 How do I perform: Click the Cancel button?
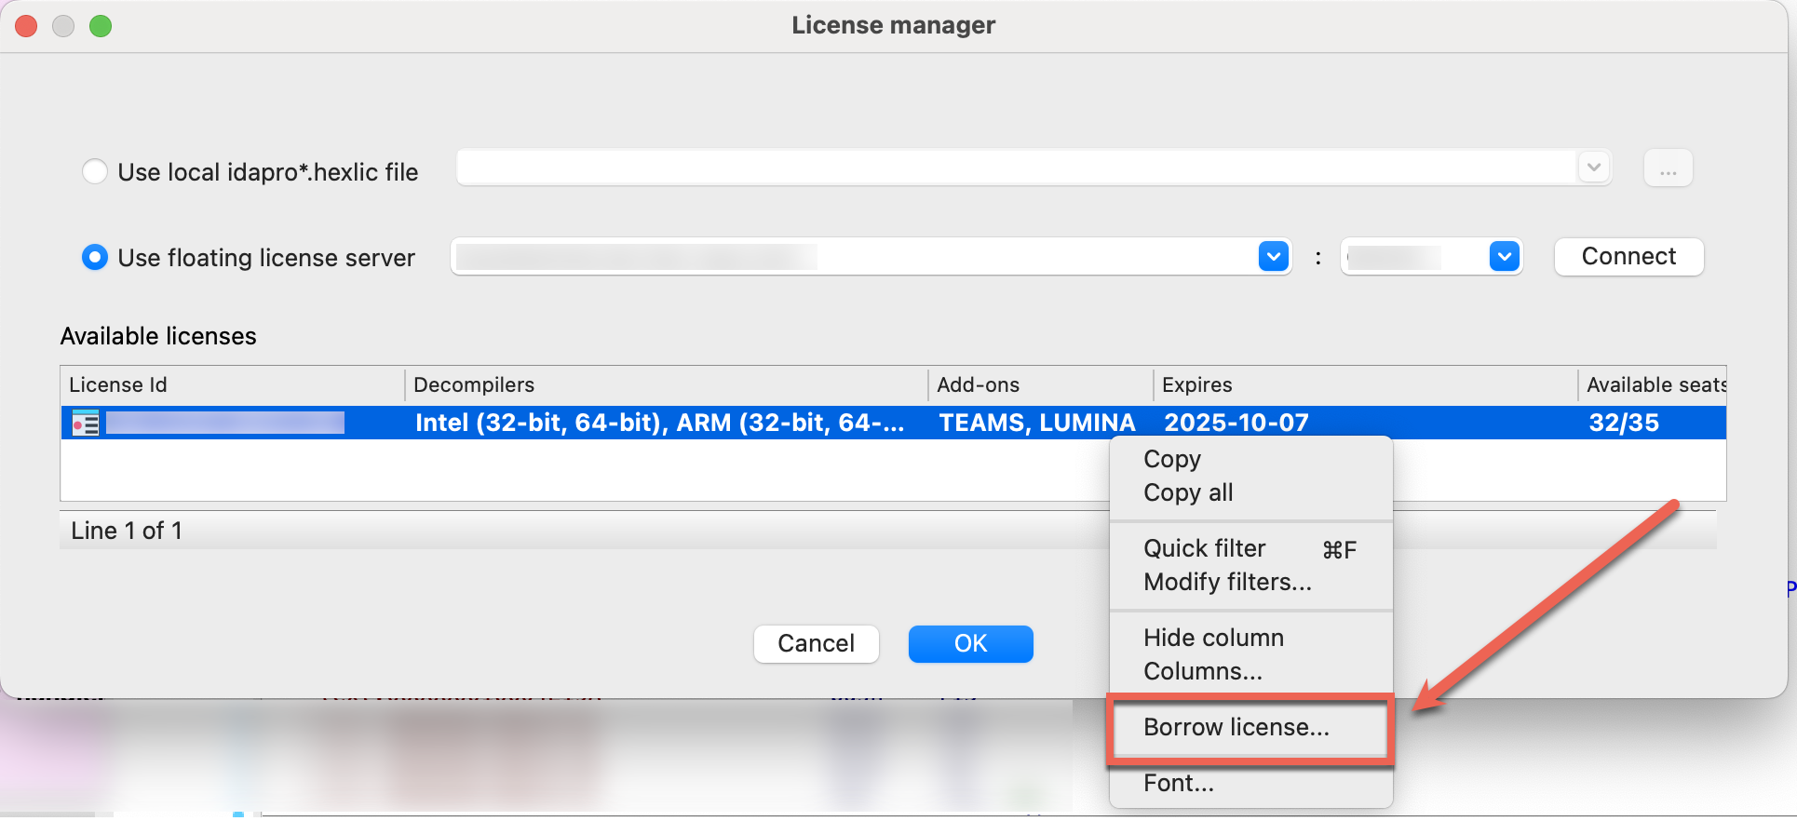point(816,643)
